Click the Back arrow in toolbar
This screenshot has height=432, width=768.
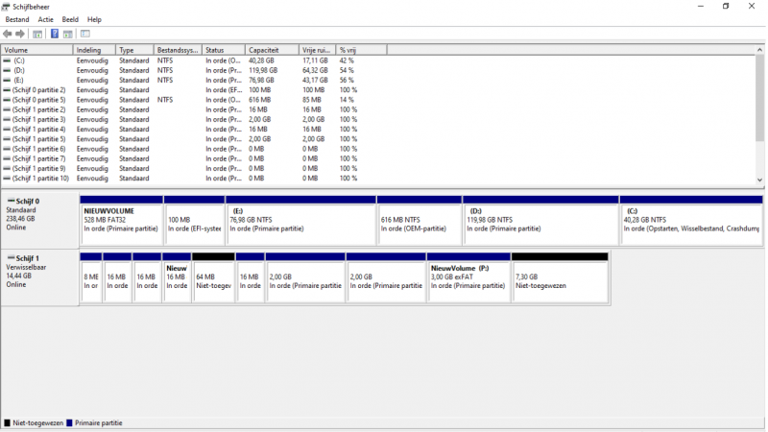(x=8, y=35)
